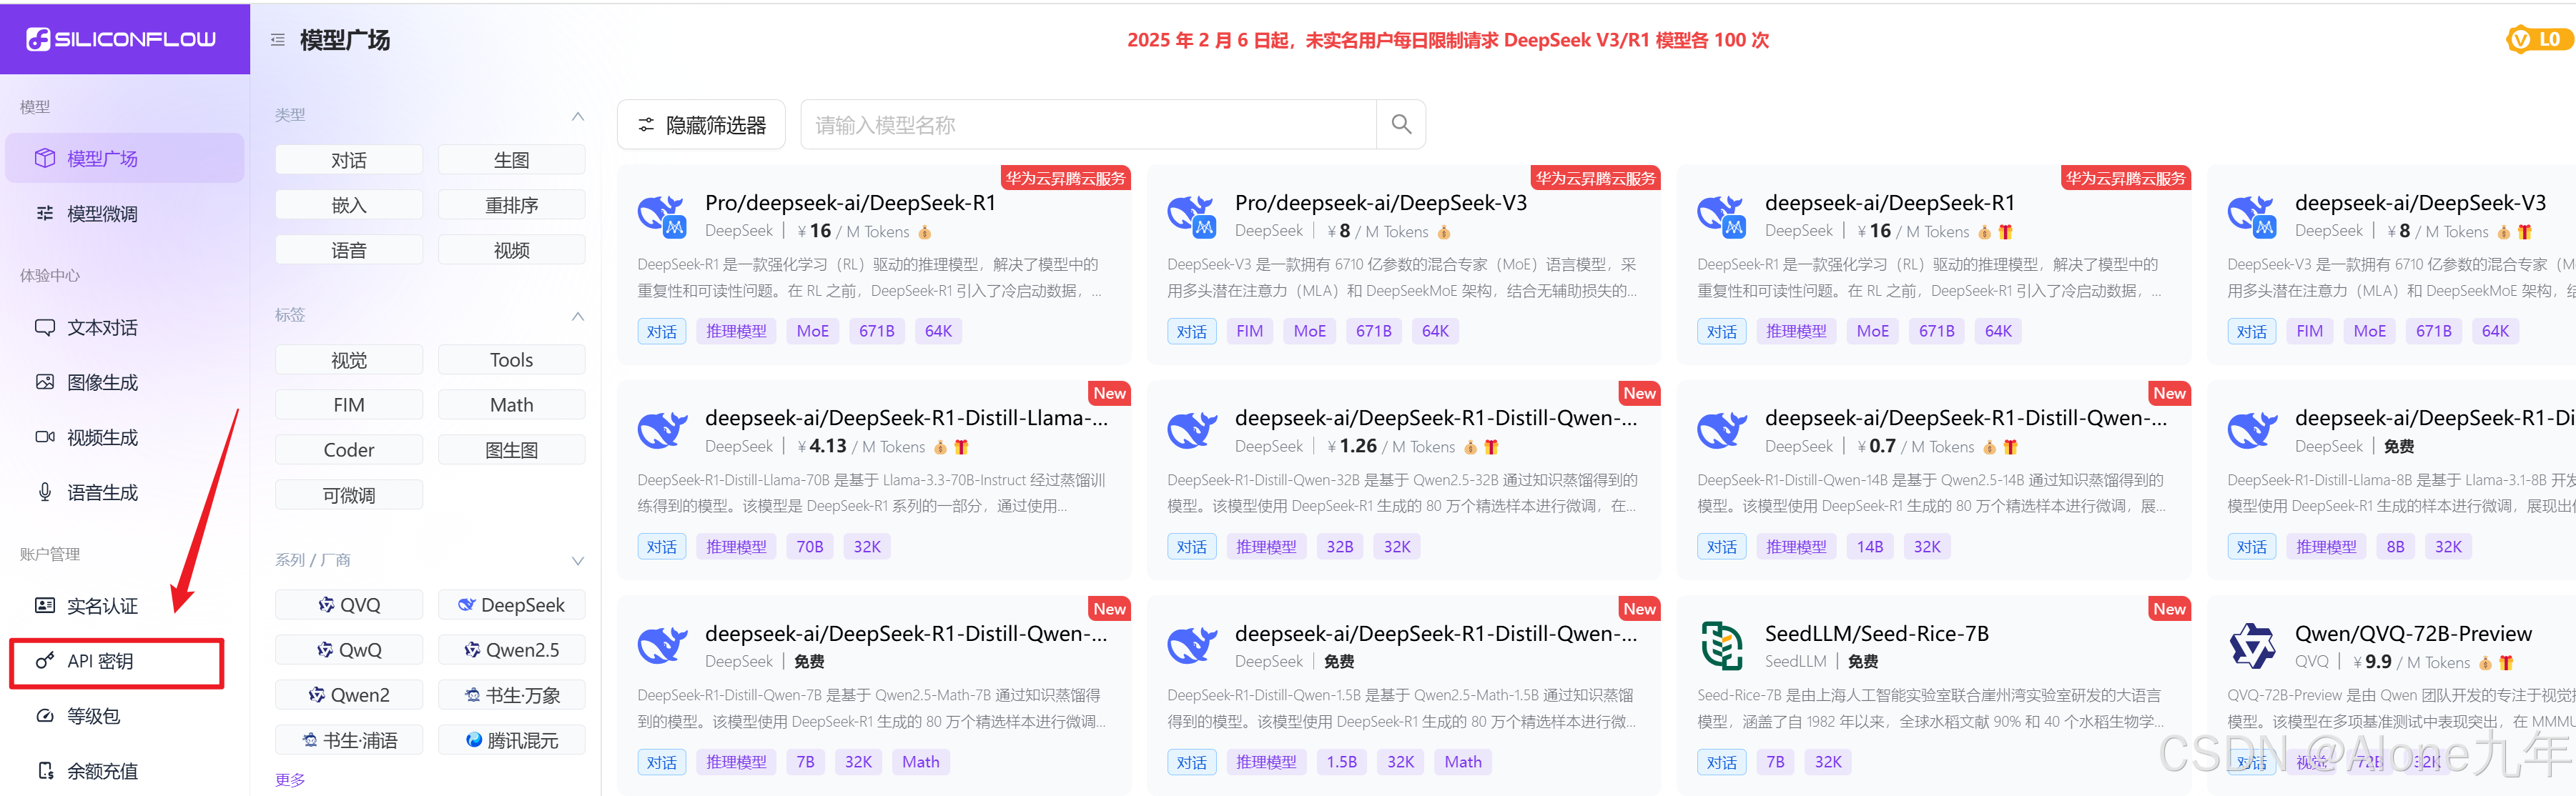Viewport: 2576px width, 796px height.
Task: Expand the 系列 / 厂商 section chevron
Action: (577, 560)
